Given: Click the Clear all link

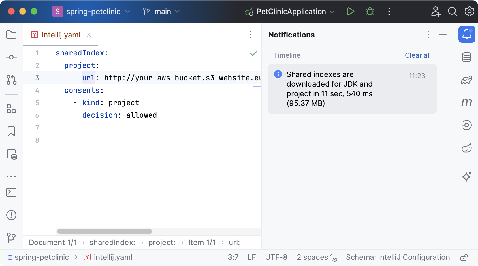Looking at the screenshot, I should point(418,55).
